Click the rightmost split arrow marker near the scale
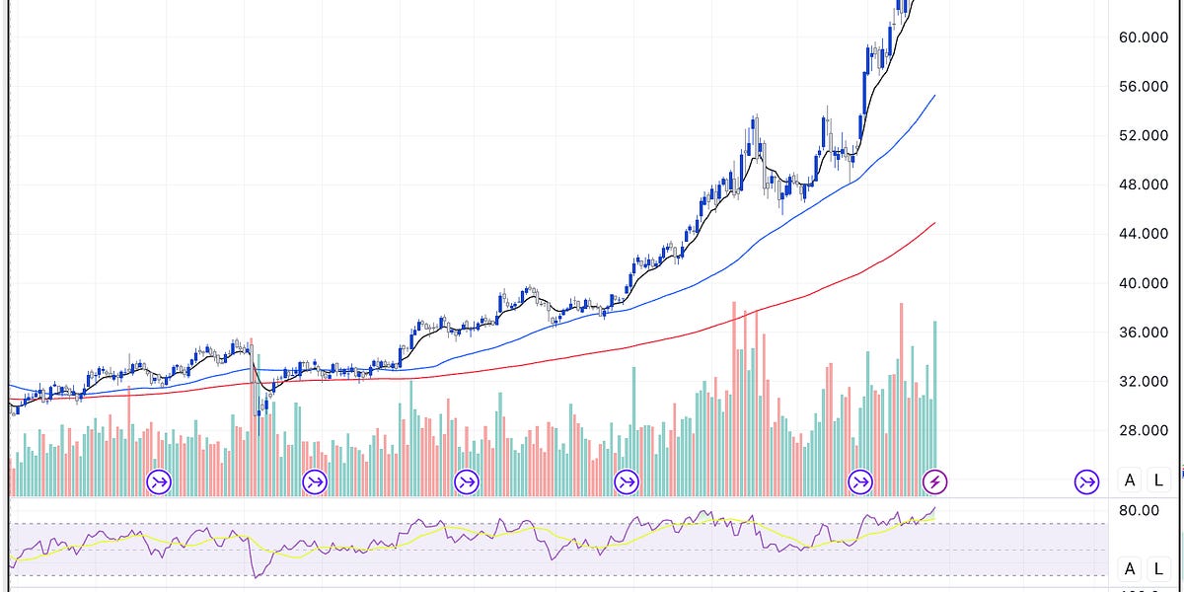 click(1085, 481)
